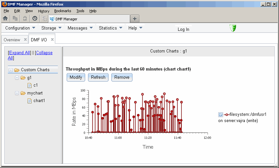Select chart1 in the tree

click(39, 101)
